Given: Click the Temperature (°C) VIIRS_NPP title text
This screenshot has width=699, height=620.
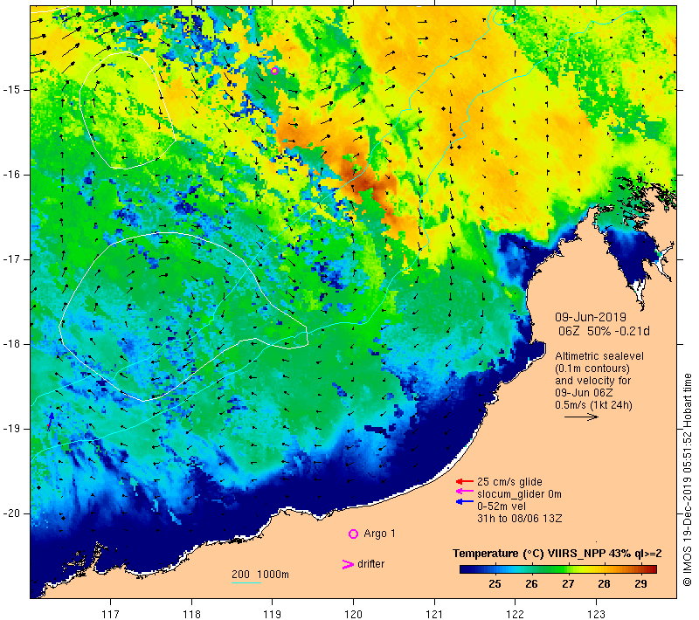Looking at the screenshot, I should tap(557, 554).
